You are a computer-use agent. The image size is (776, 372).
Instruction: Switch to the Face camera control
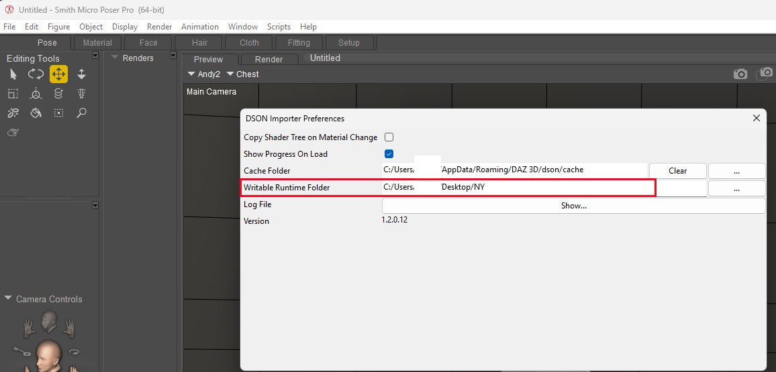tap(48, 321)
